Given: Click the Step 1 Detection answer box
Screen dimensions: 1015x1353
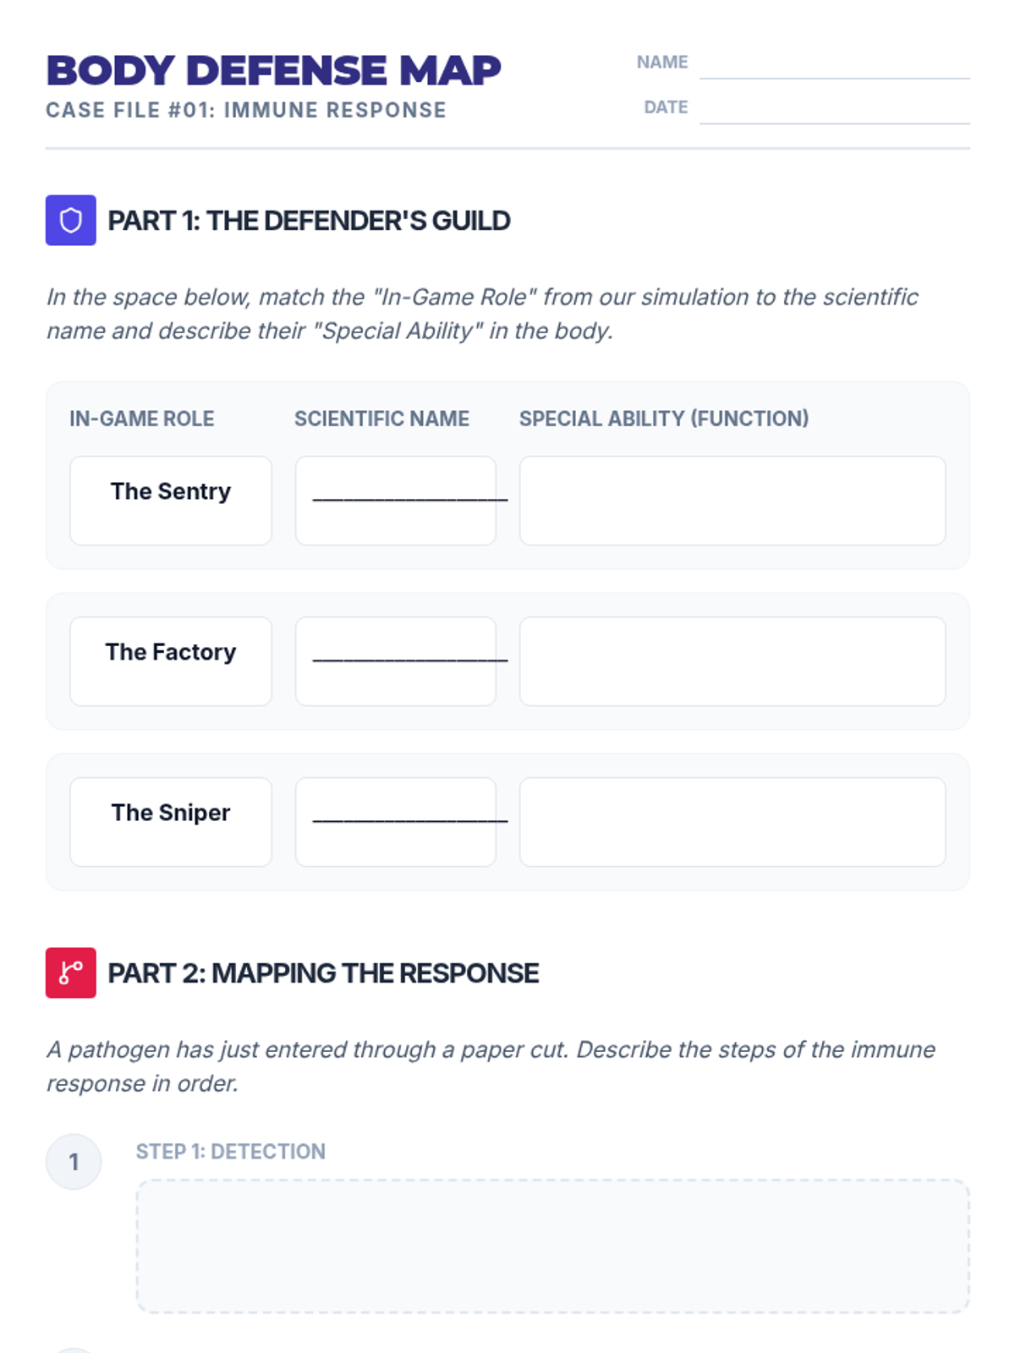Looking at the screenshot, I should [552, 1246].
